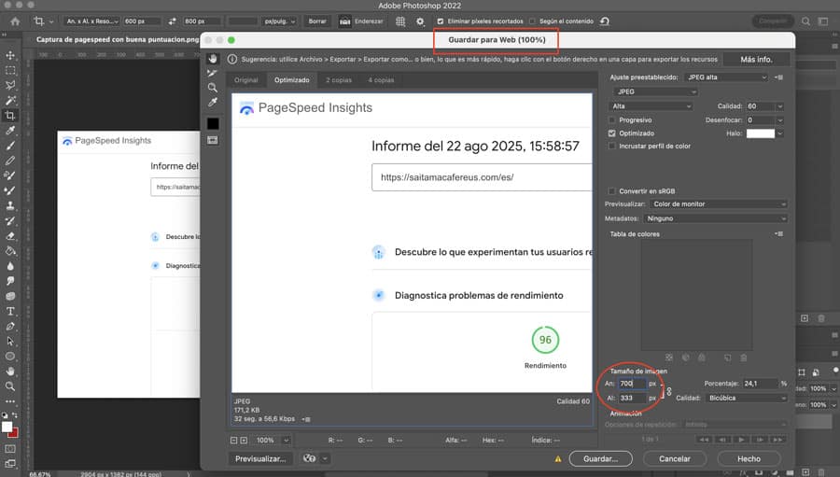
Task: Check Según el contenido checkbox
Action: pos(532,21)
